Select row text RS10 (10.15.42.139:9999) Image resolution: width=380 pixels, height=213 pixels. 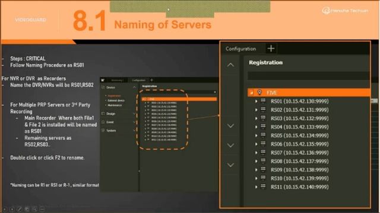(299, 179)
